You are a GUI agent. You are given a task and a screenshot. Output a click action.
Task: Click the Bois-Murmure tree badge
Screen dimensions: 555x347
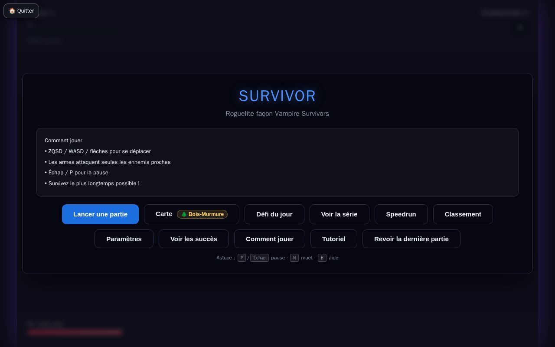tap(202, 214)
